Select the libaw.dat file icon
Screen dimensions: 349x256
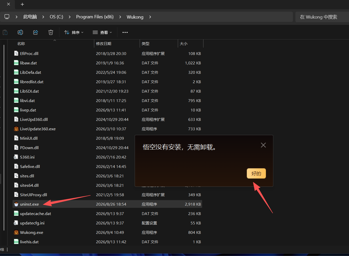pos(16,63)
